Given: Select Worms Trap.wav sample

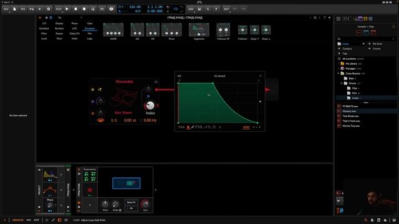Looking at the screenshot, I should 351,126.
